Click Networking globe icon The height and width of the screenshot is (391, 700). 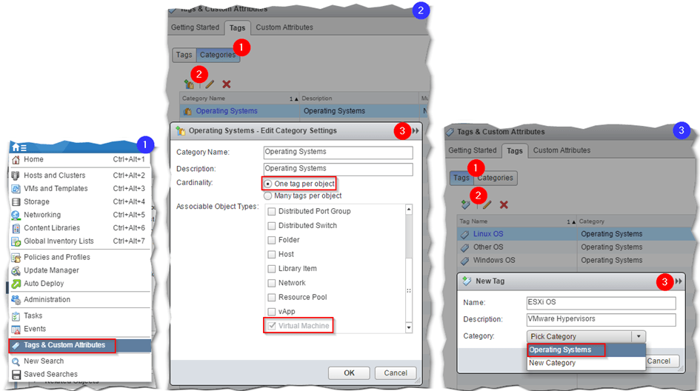click(x=16, y=215)
